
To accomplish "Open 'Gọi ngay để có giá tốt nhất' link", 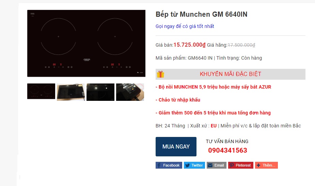I will (x=185, y=26).
